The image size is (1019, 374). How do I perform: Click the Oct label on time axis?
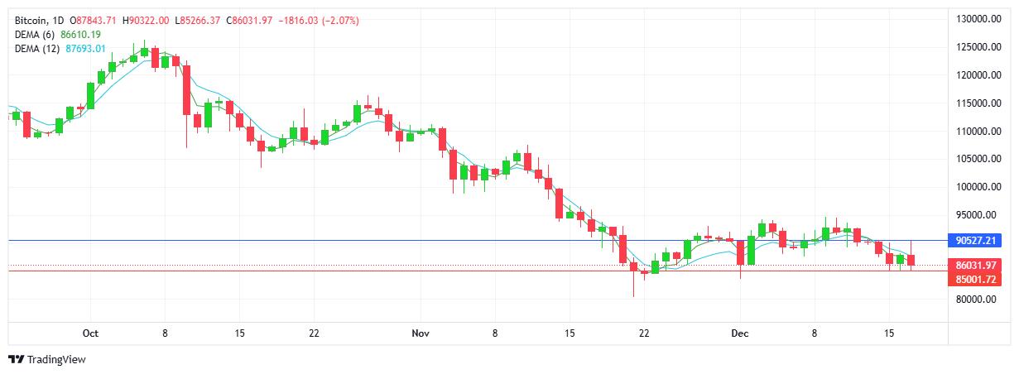91,333
